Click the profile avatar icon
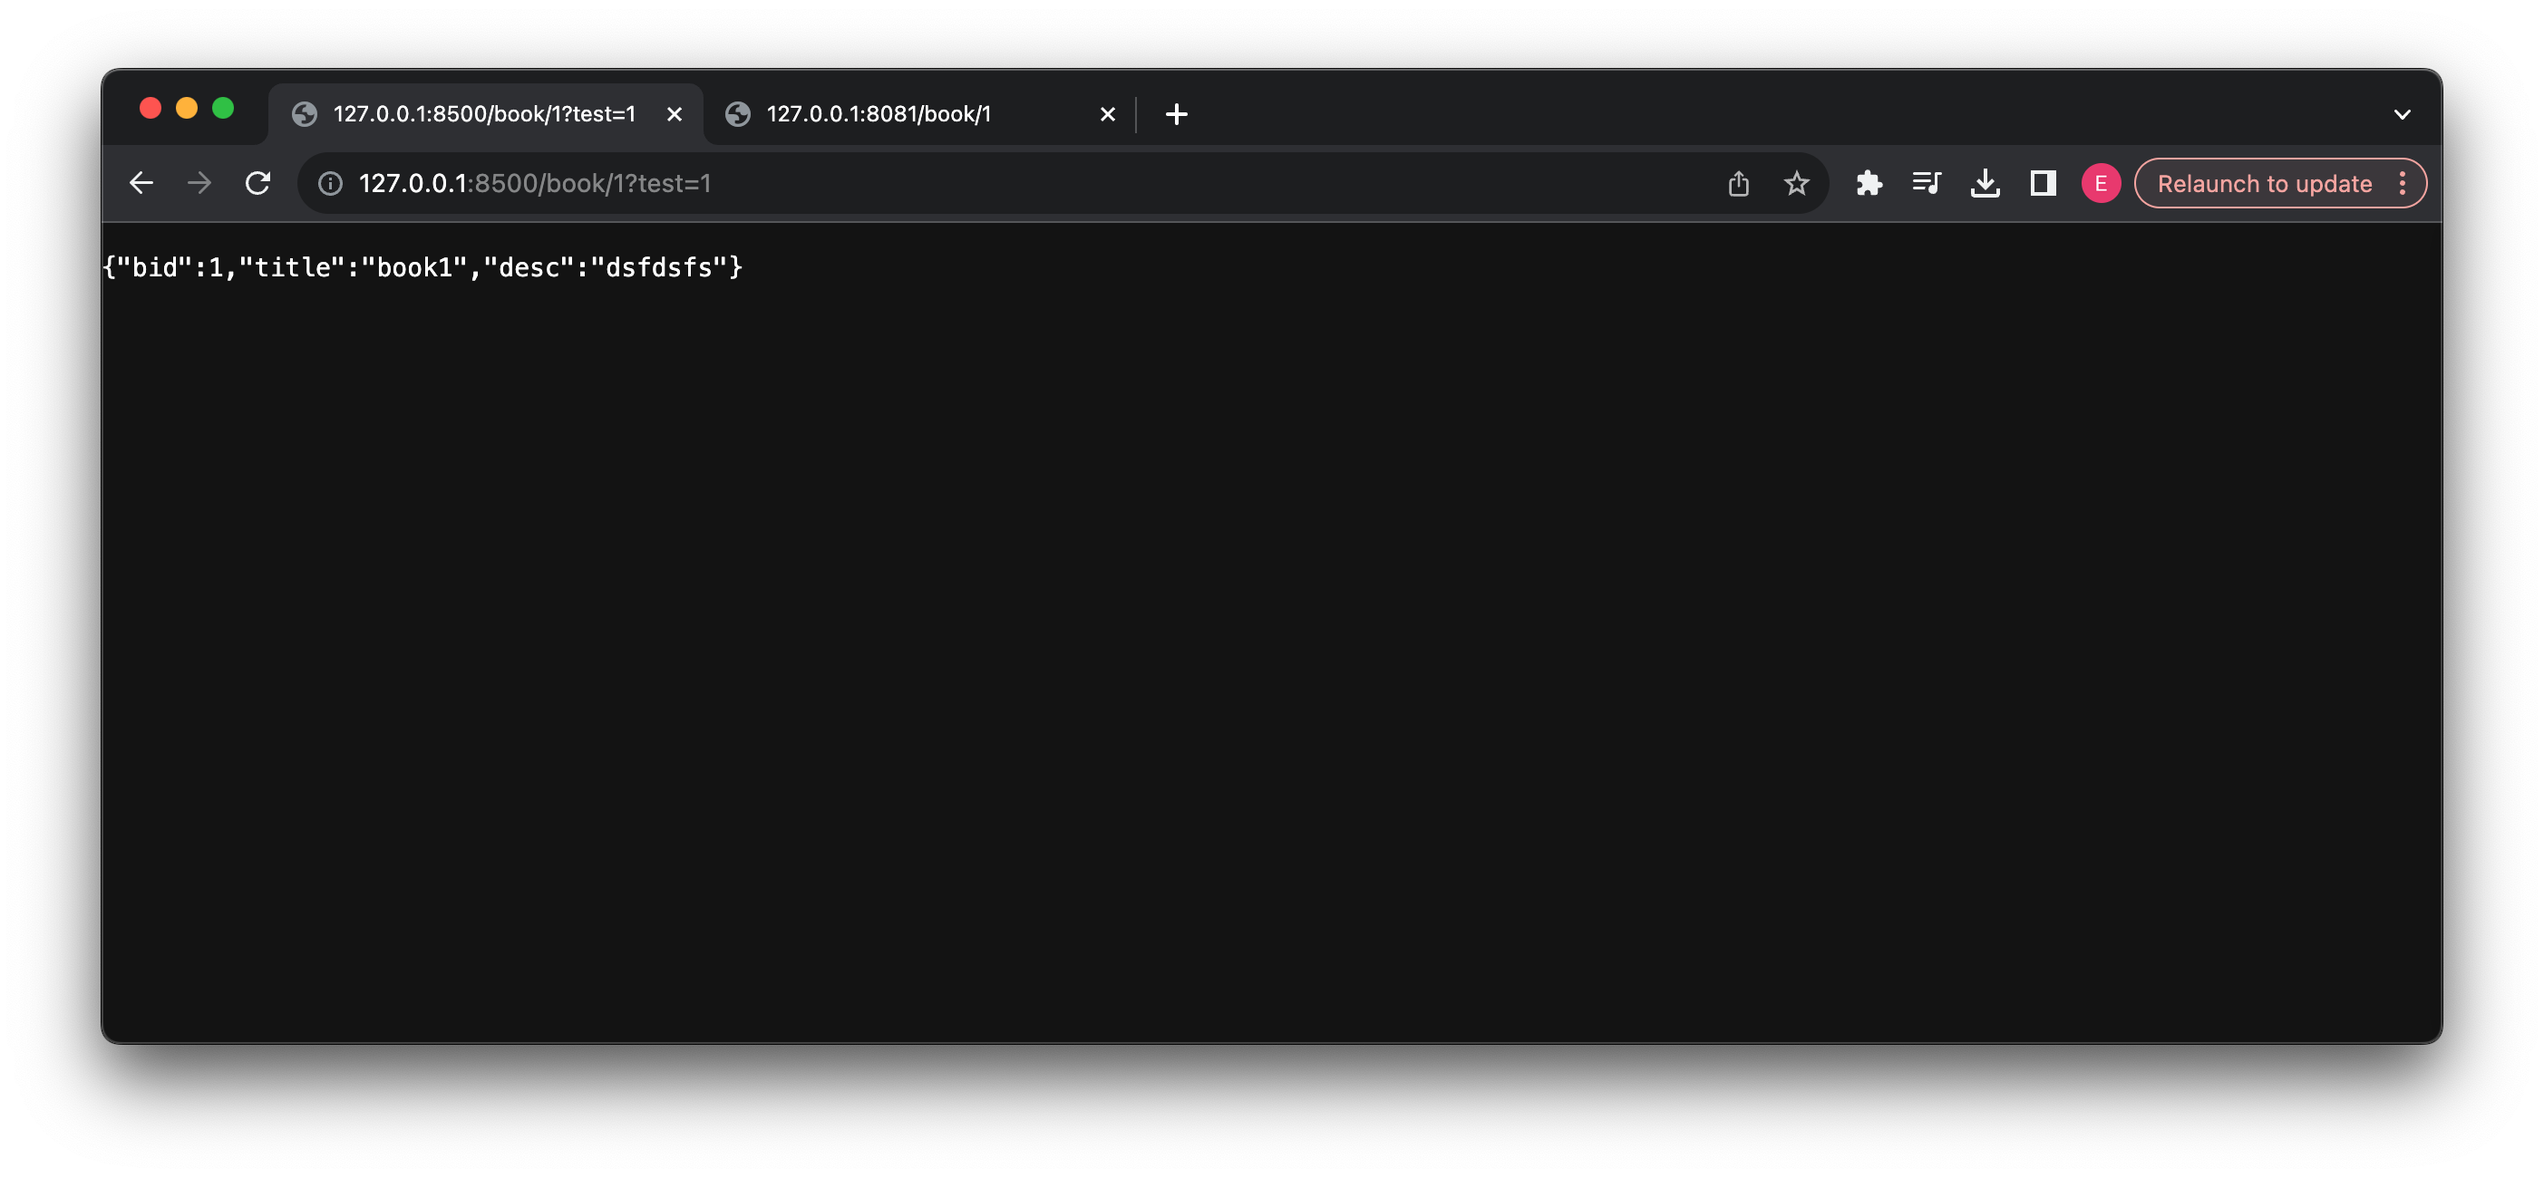 click(x=2101, y=183)
